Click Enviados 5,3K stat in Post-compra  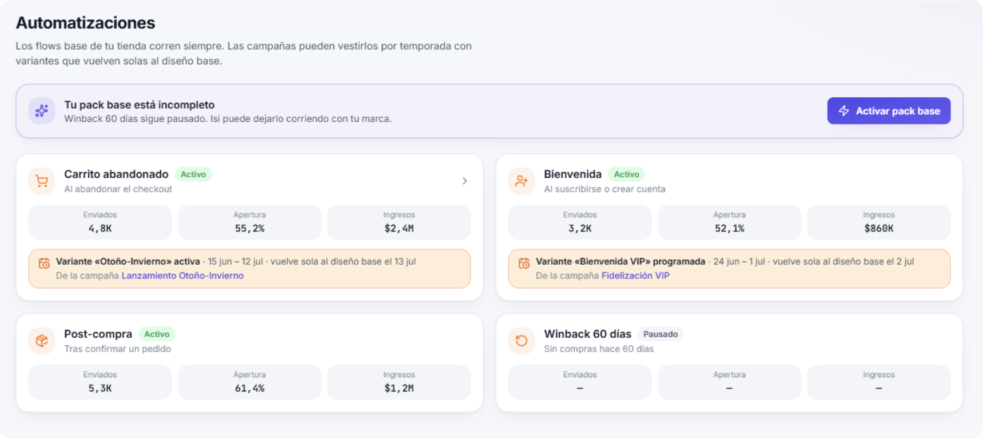coord(100,382)
